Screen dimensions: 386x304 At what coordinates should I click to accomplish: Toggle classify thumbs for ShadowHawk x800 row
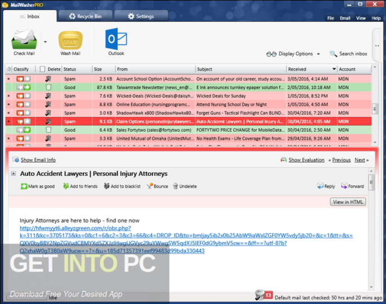click(x=24, y=113)
